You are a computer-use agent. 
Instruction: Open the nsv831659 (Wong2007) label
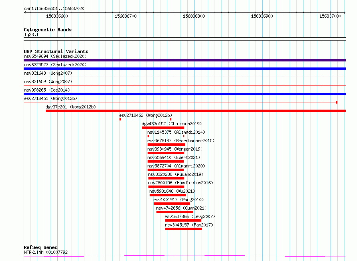[x=48, y=82]
